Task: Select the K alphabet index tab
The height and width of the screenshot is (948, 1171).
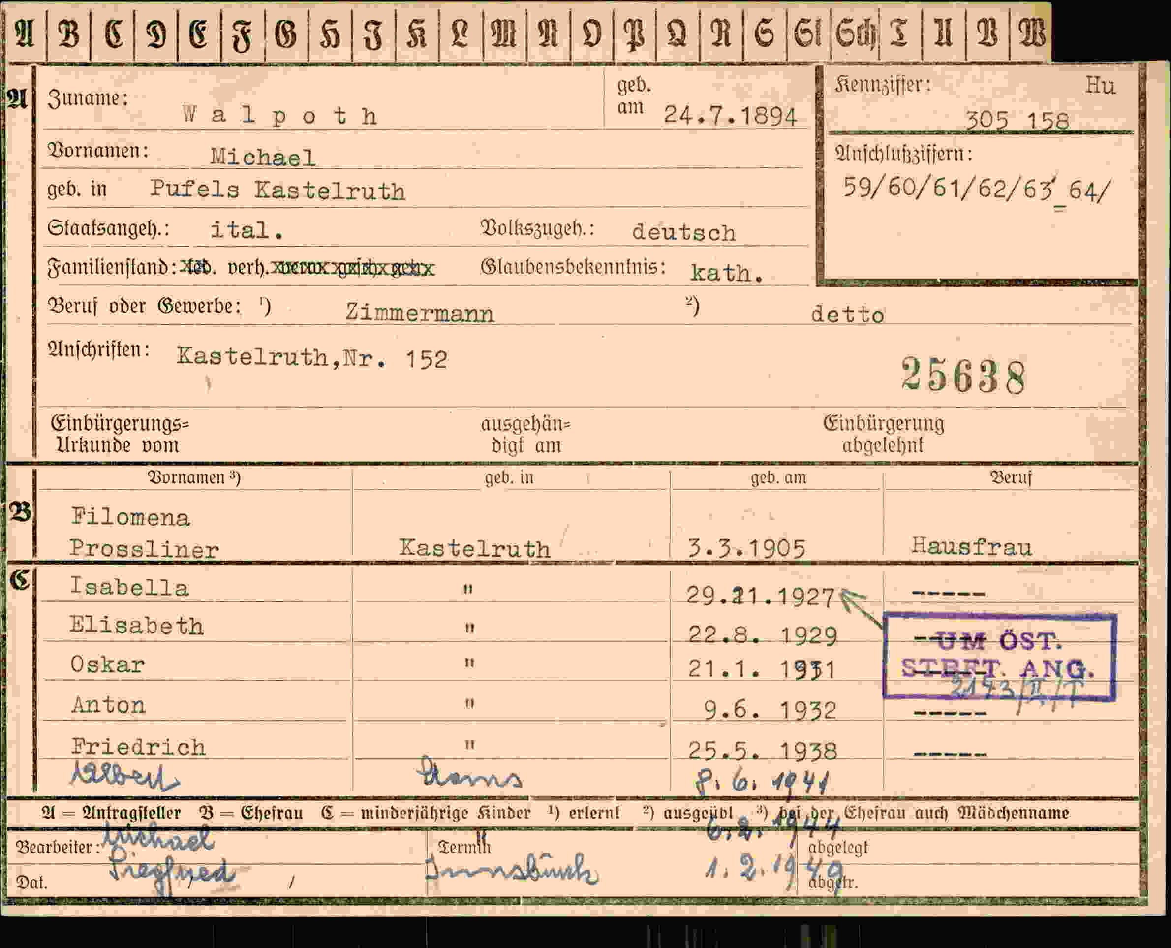Action: click(417, 34)
